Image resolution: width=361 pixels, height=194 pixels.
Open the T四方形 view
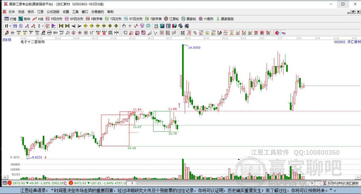(x=113, y=19)
